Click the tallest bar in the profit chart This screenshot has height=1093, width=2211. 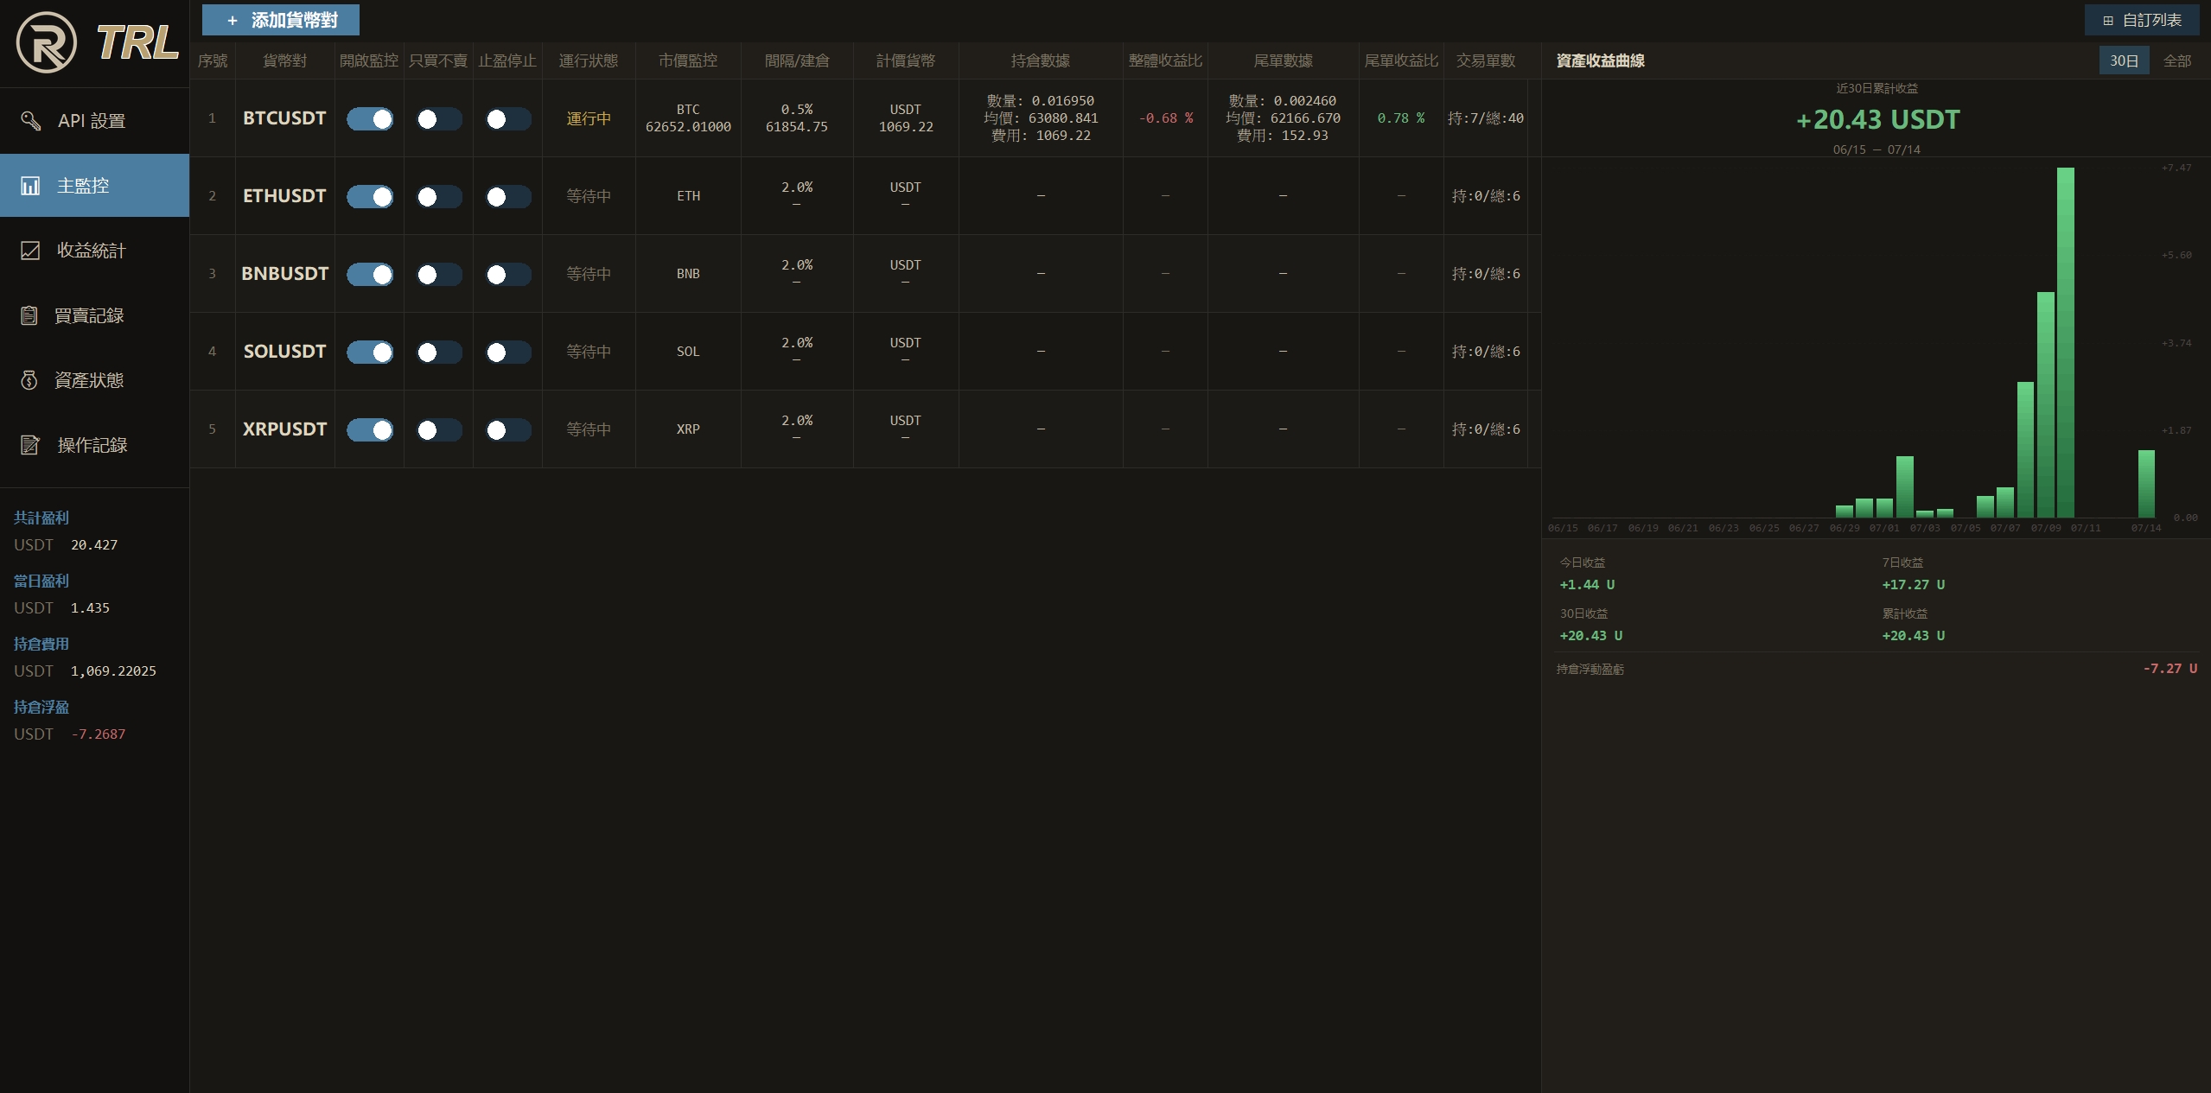[2065, 343]
